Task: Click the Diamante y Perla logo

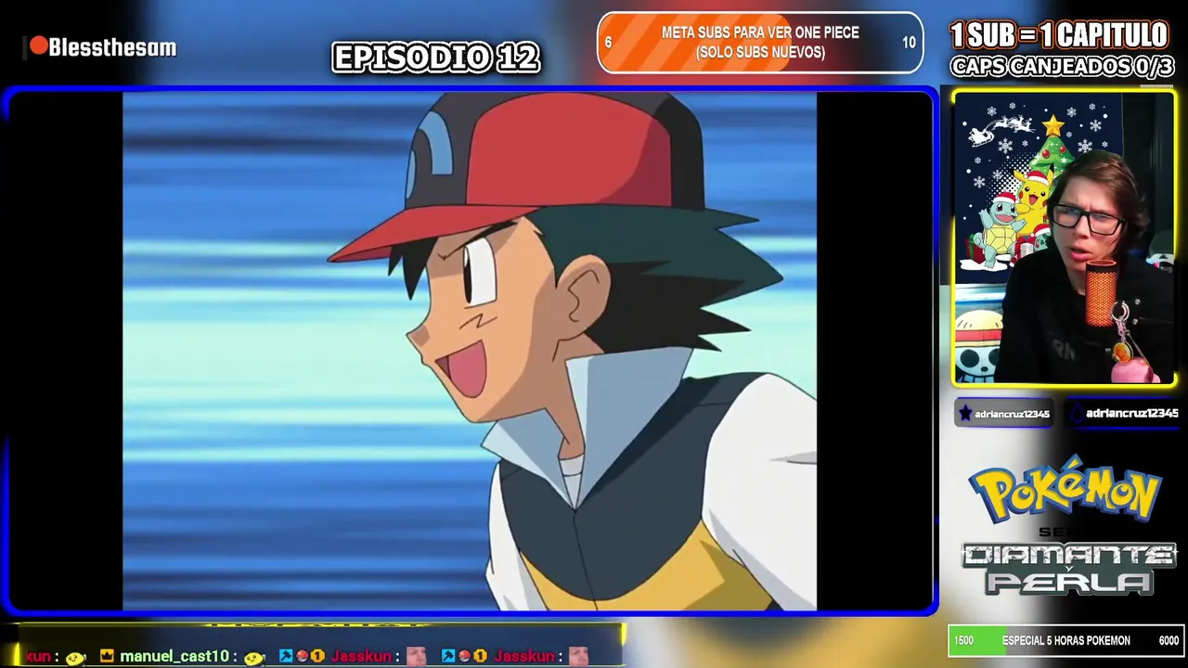Action: pyautogui.click(x=1068, y=568)
